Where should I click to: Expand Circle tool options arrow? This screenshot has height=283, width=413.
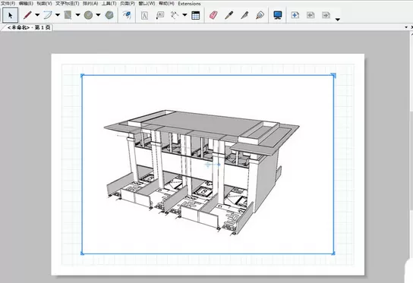pos(98,15)
